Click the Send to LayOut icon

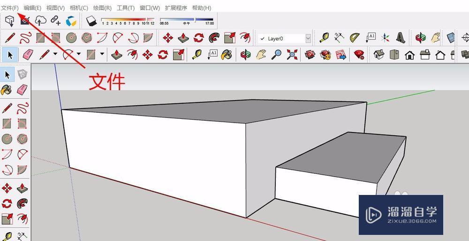[340, 55]
